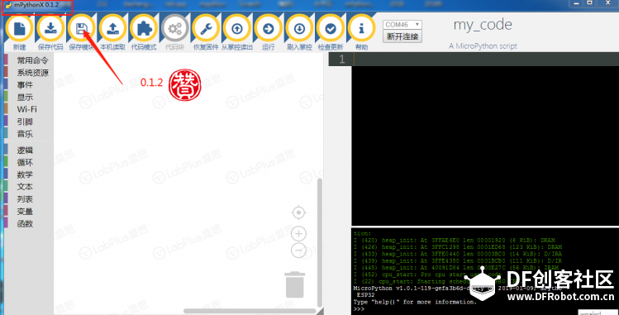Click the mPythonX 0.1.2 title bar text

(x=36, y=4)
